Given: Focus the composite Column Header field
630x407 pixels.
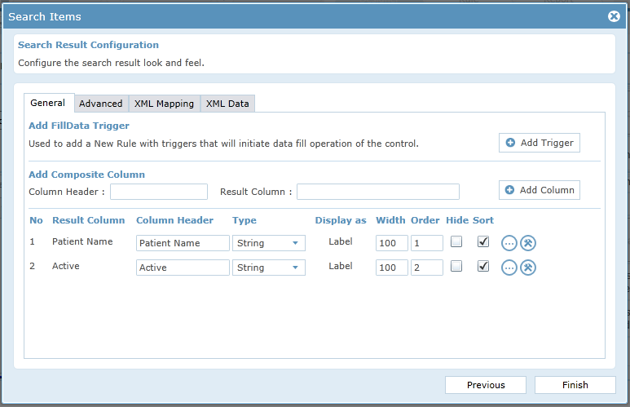Looking at the screenshot, I should coord(159,192).
